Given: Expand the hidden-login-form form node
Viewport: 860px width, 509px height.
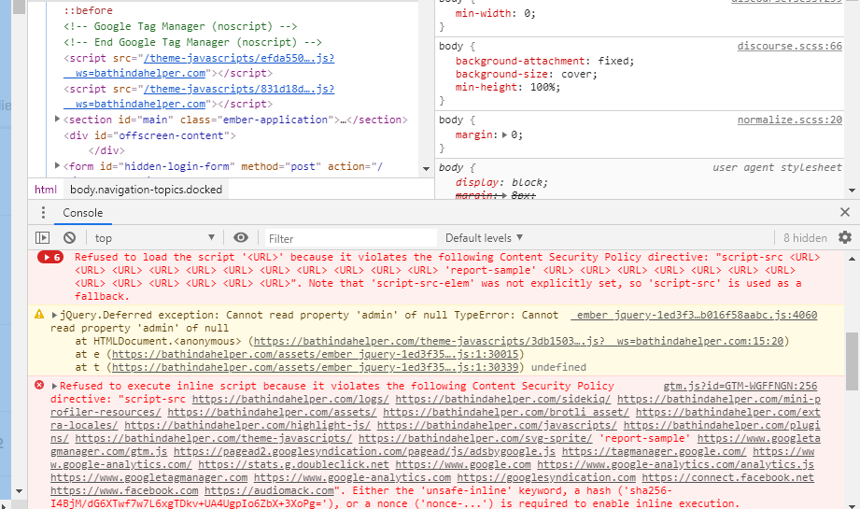Looking at the screenshot, I should (x=57, y=165).
